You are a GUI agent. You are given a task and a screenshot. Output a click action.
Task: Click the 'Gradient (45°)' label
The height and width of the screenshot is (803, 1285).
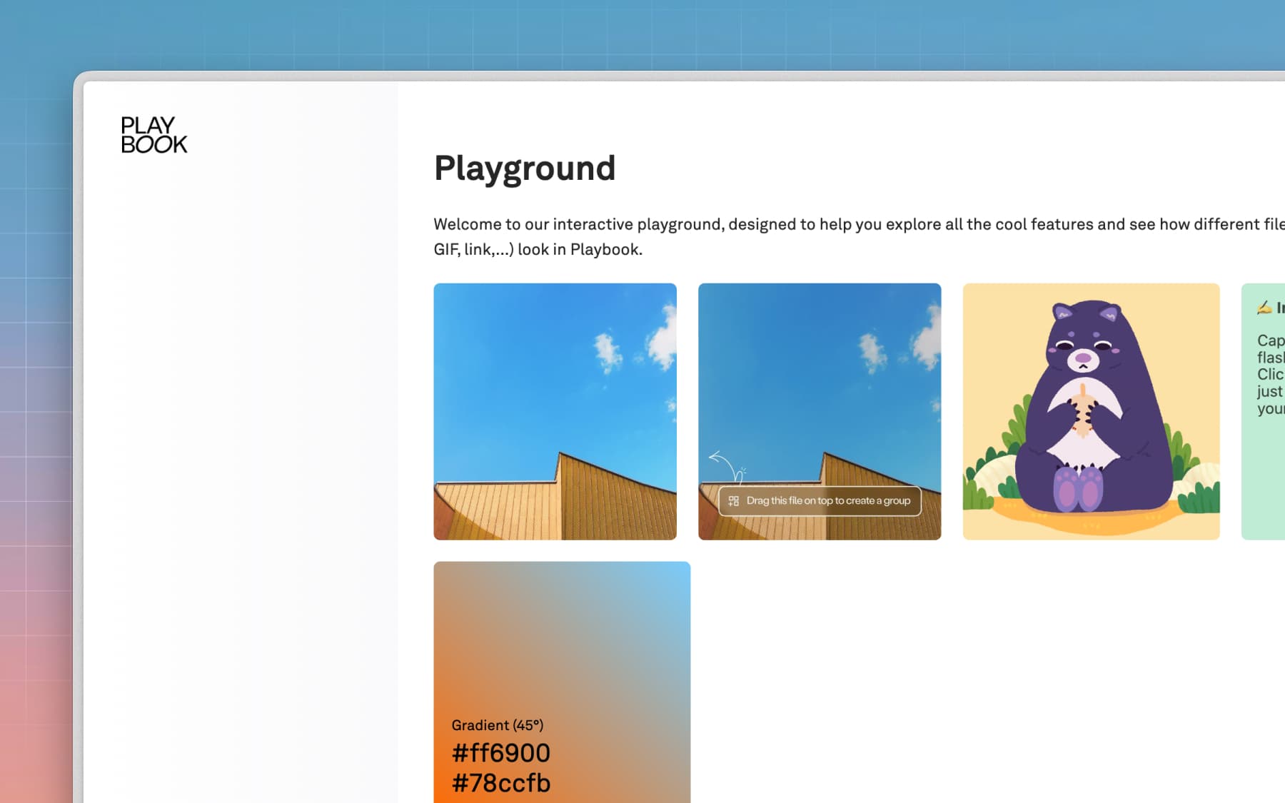(x=497, y=725)
